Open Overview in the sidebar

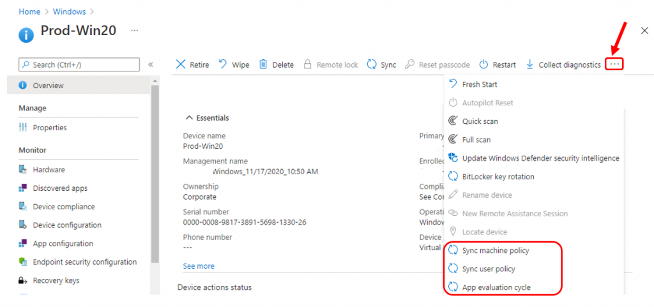(79, 86)
